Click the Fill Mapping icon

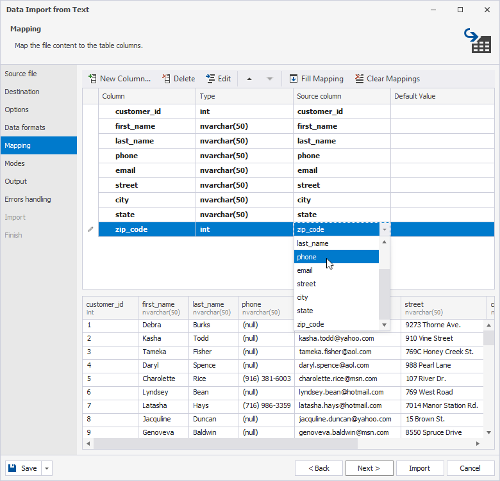pos(294,79)
